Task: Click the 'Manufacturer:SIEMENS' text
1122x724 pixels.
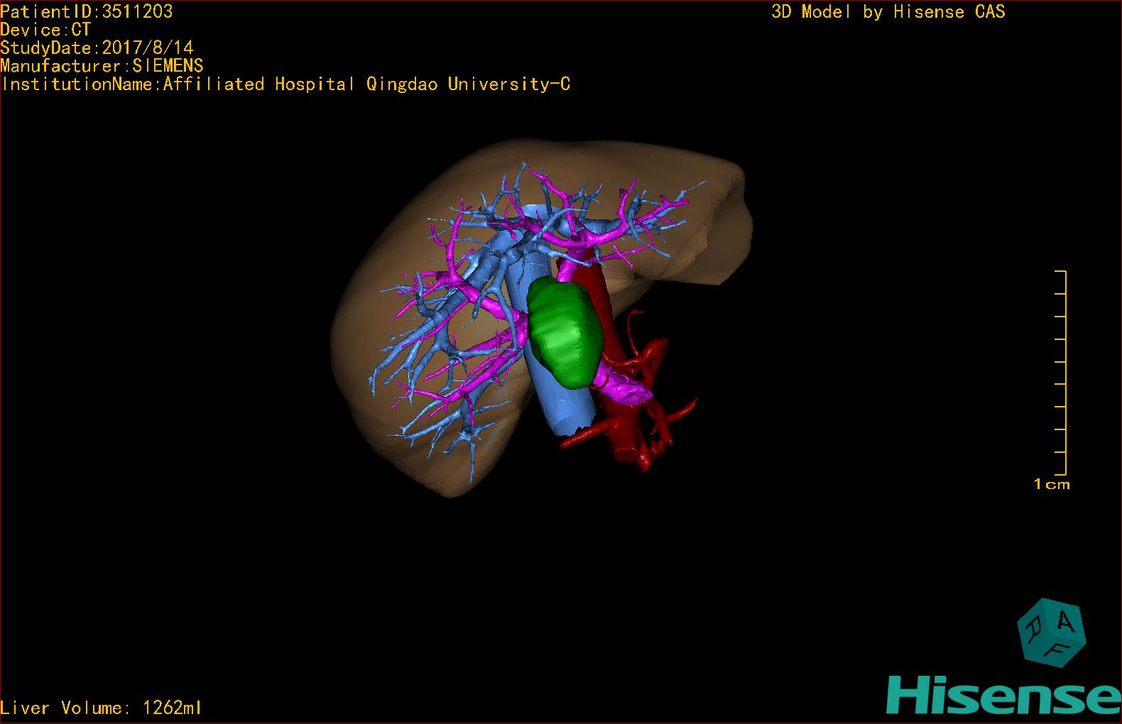Action: (x=102, y=66)
